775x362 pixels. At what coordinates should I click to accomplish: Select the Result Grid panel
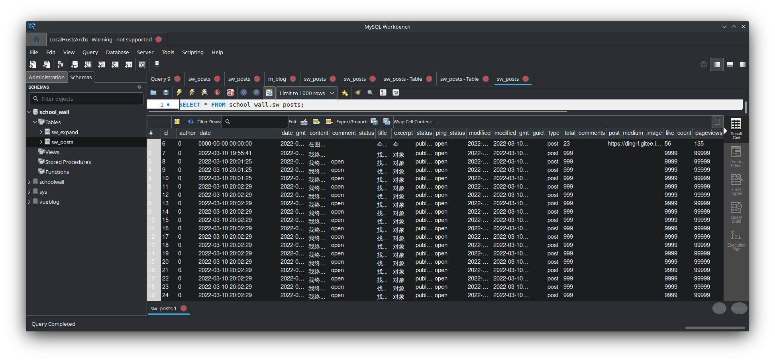click(736, 129)
